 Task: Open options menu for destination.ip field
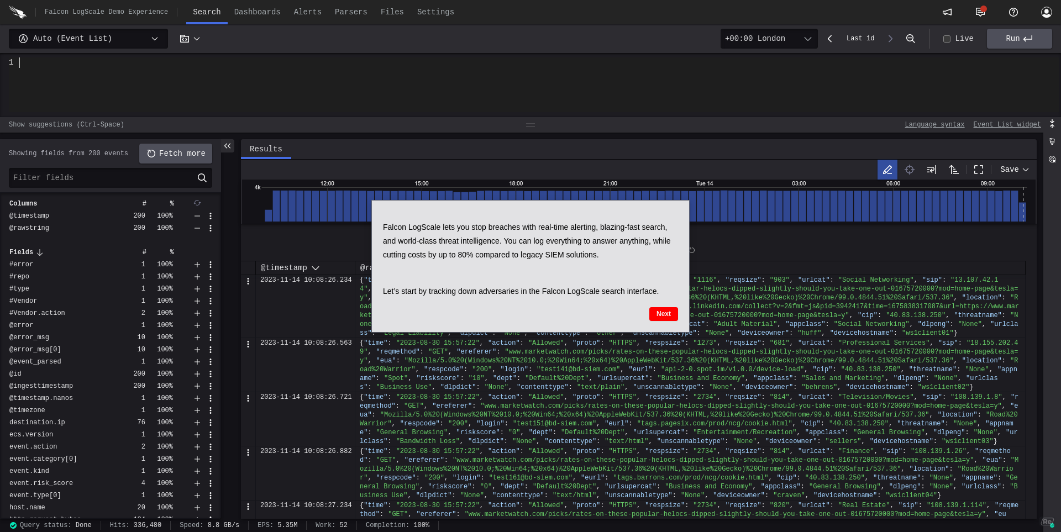point(211,423)
